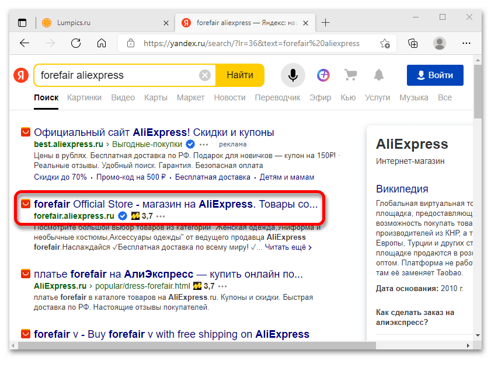
Task: Select the Поиск tab
Action: pos(46,97)
